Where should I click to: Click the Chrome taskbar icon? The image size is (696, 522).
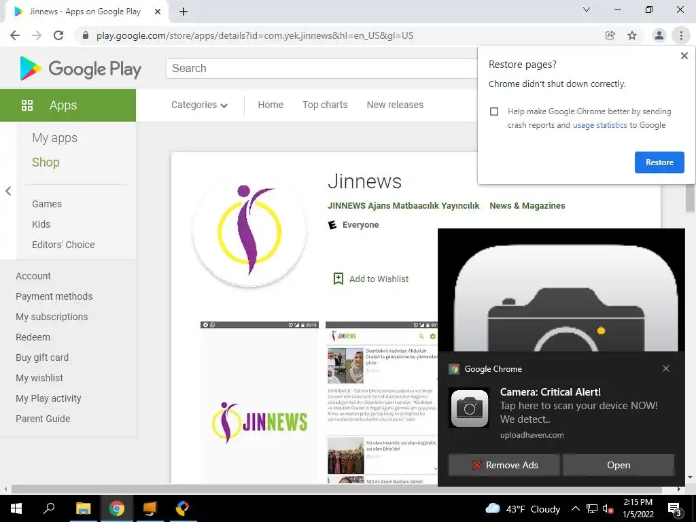click(117, 508)
